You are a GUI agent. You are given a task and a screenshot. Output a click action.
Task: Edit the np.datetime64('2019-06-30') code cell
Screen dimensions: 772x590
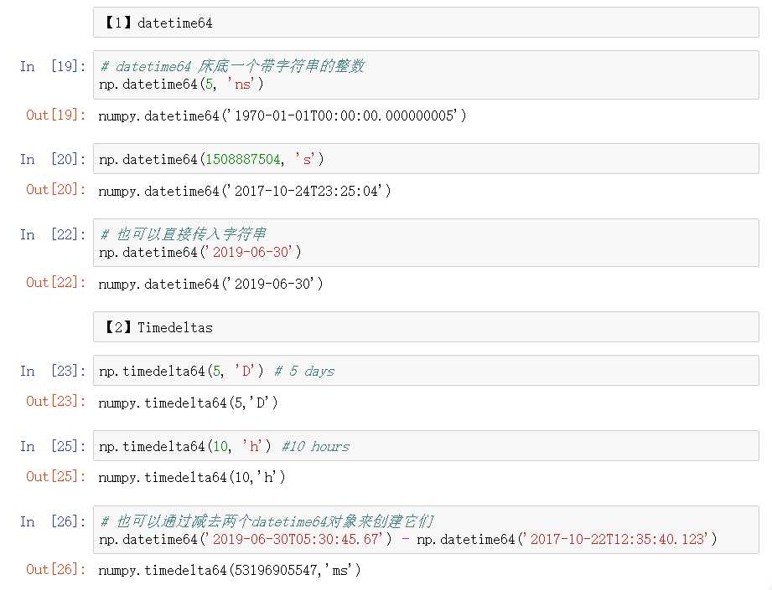(x=426, y=243)
